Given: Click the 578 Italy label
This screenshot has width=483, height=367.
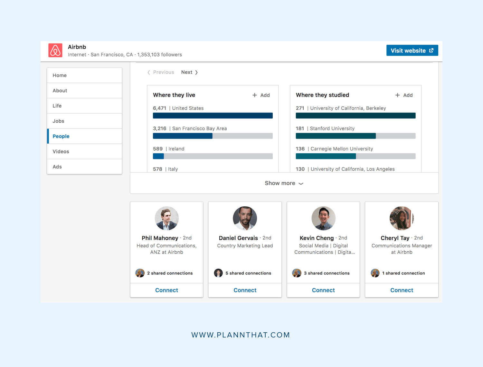Looking at the screenshot, I should [x=166, y=169].
